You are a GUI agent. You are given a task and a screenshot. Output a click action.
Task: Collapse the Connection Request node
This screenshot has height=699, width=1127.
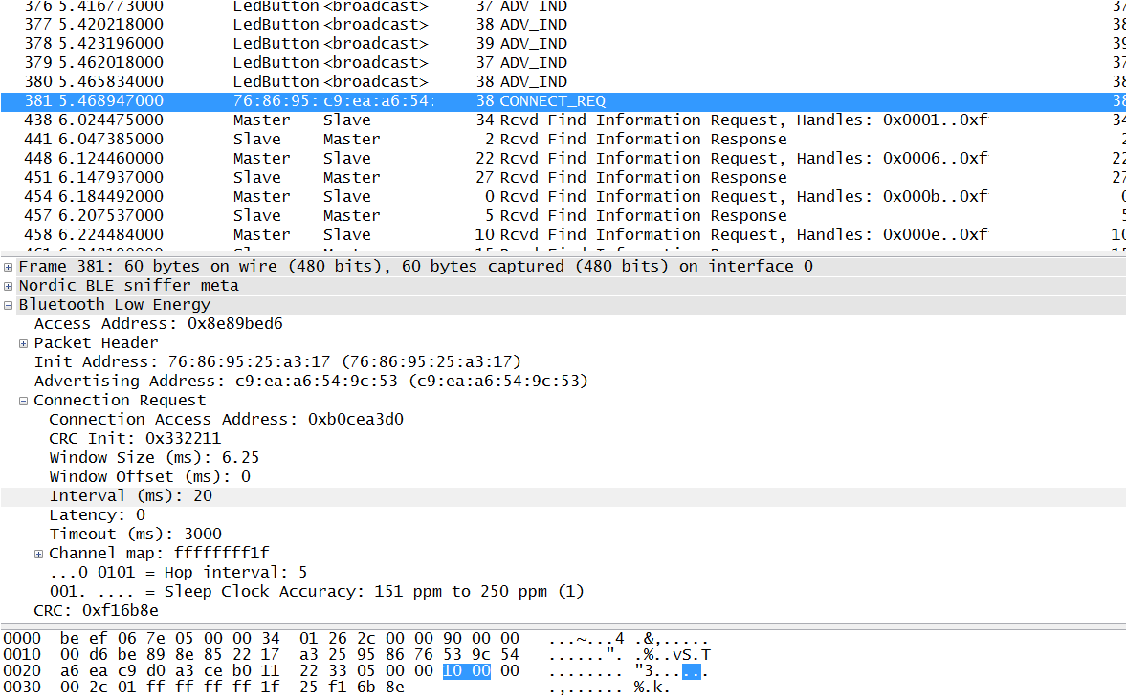[x=23, y=401]
